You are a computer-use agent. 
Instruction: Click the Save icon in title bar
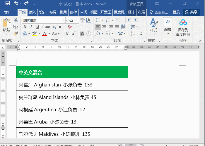coord(8,3)
